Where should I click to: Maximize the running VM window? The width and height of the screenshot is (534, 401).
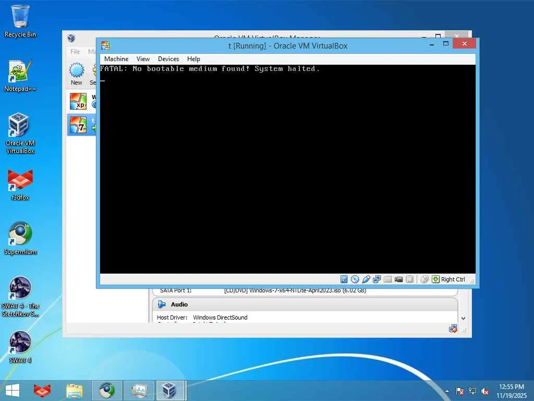tap(445, 44)
